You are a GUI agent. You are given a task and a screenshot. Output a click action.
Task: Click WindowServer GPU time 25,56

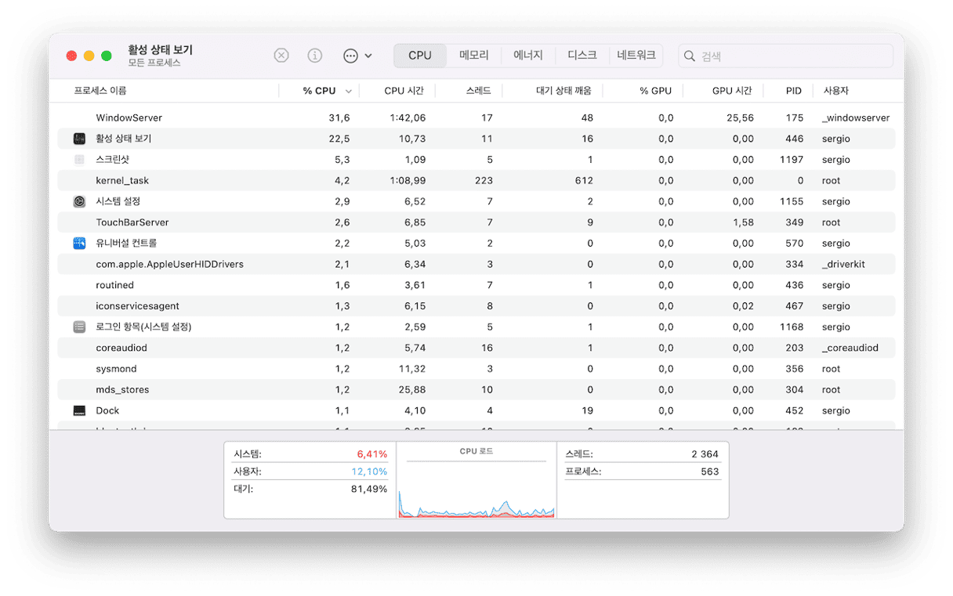[x=741, y=117]
